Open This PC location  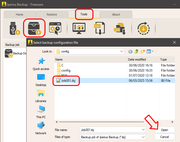point(41,112)
